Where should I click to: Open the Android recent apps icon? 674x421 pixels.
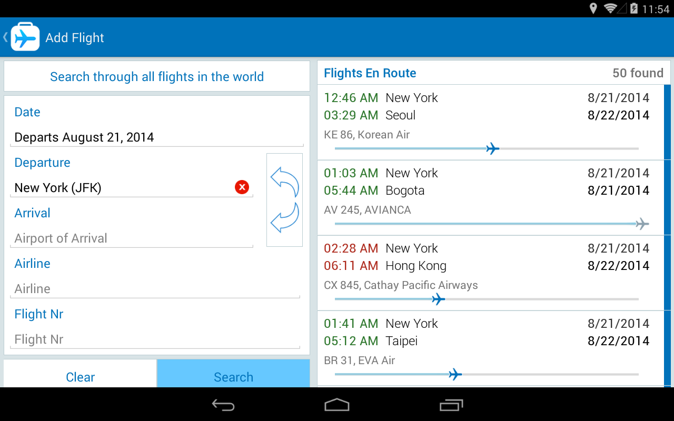(451, 405)
